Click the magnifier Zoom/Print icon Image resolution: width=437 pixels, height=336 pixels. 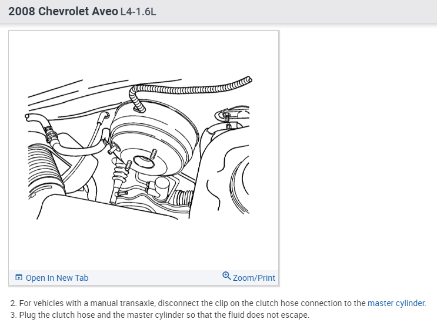tap(226, 276)
